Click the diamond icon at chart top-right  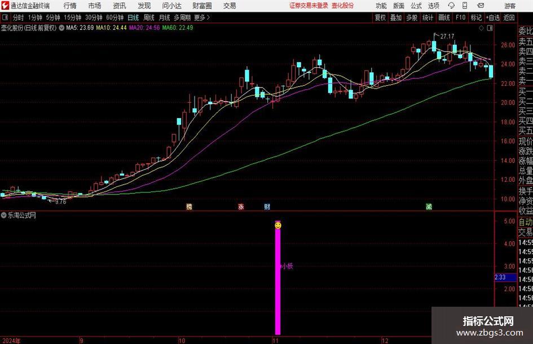click(x=481, y=28)
